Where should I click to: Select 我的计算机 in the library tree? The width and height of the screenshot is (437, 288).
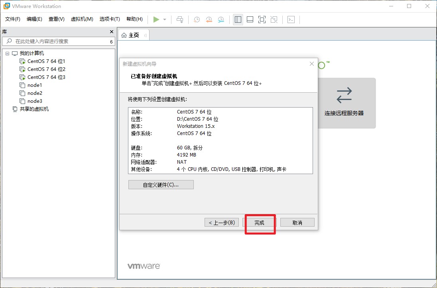[32, 53]
